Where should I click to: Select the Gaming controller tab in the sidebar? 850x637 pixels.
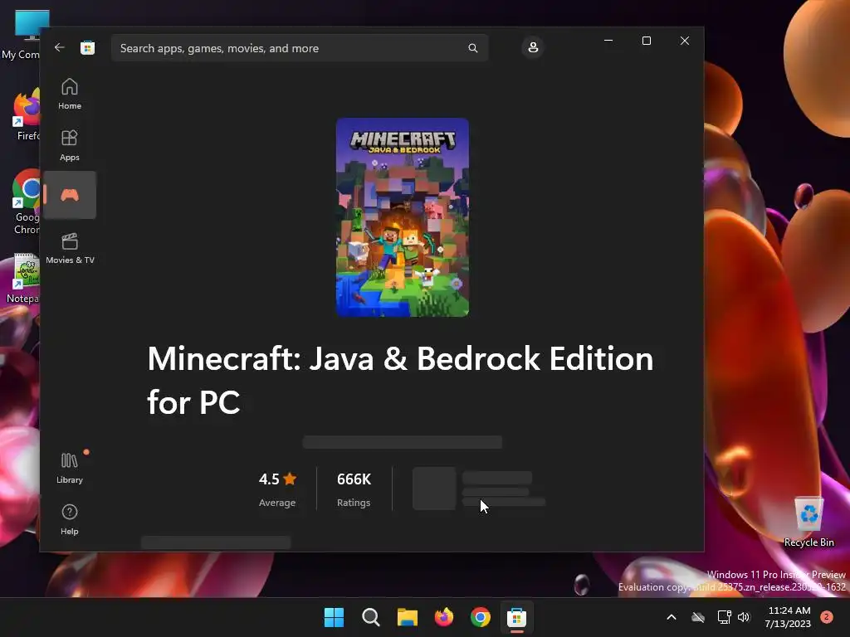pyautogui.click(x=70, y=195)
